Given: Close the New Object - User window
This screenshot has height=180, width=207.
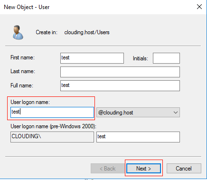Looking at the screenshot, I should click(x=199, y=7).
